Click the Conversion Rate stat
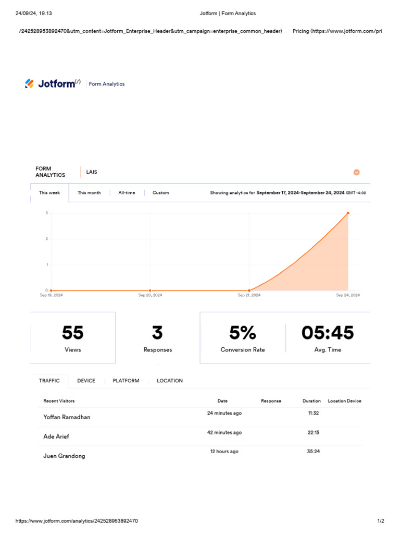This screenshot has height=534, width=400. 242,338
